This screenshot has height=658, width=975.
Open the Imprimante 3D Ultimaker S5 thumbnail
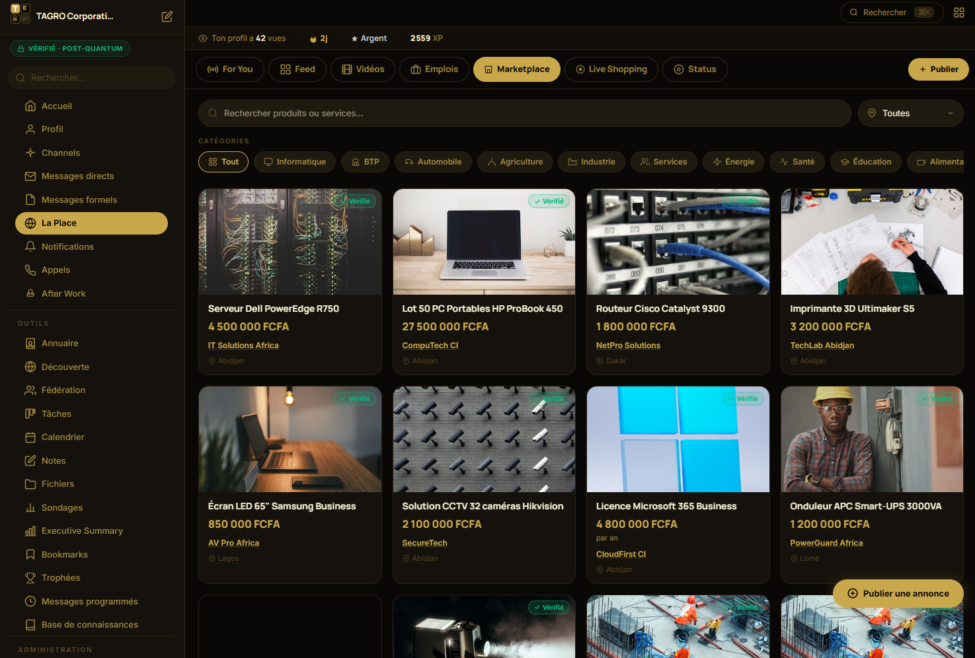coord(872,242)
